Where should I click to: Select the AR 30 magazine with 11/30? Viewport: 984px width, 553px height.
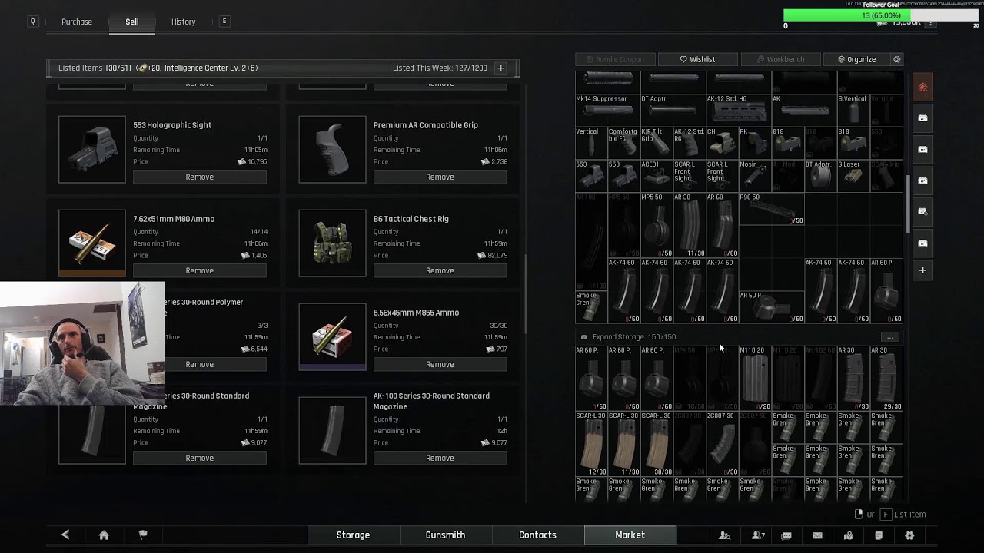pyautogui.click(x=689, y=225)
